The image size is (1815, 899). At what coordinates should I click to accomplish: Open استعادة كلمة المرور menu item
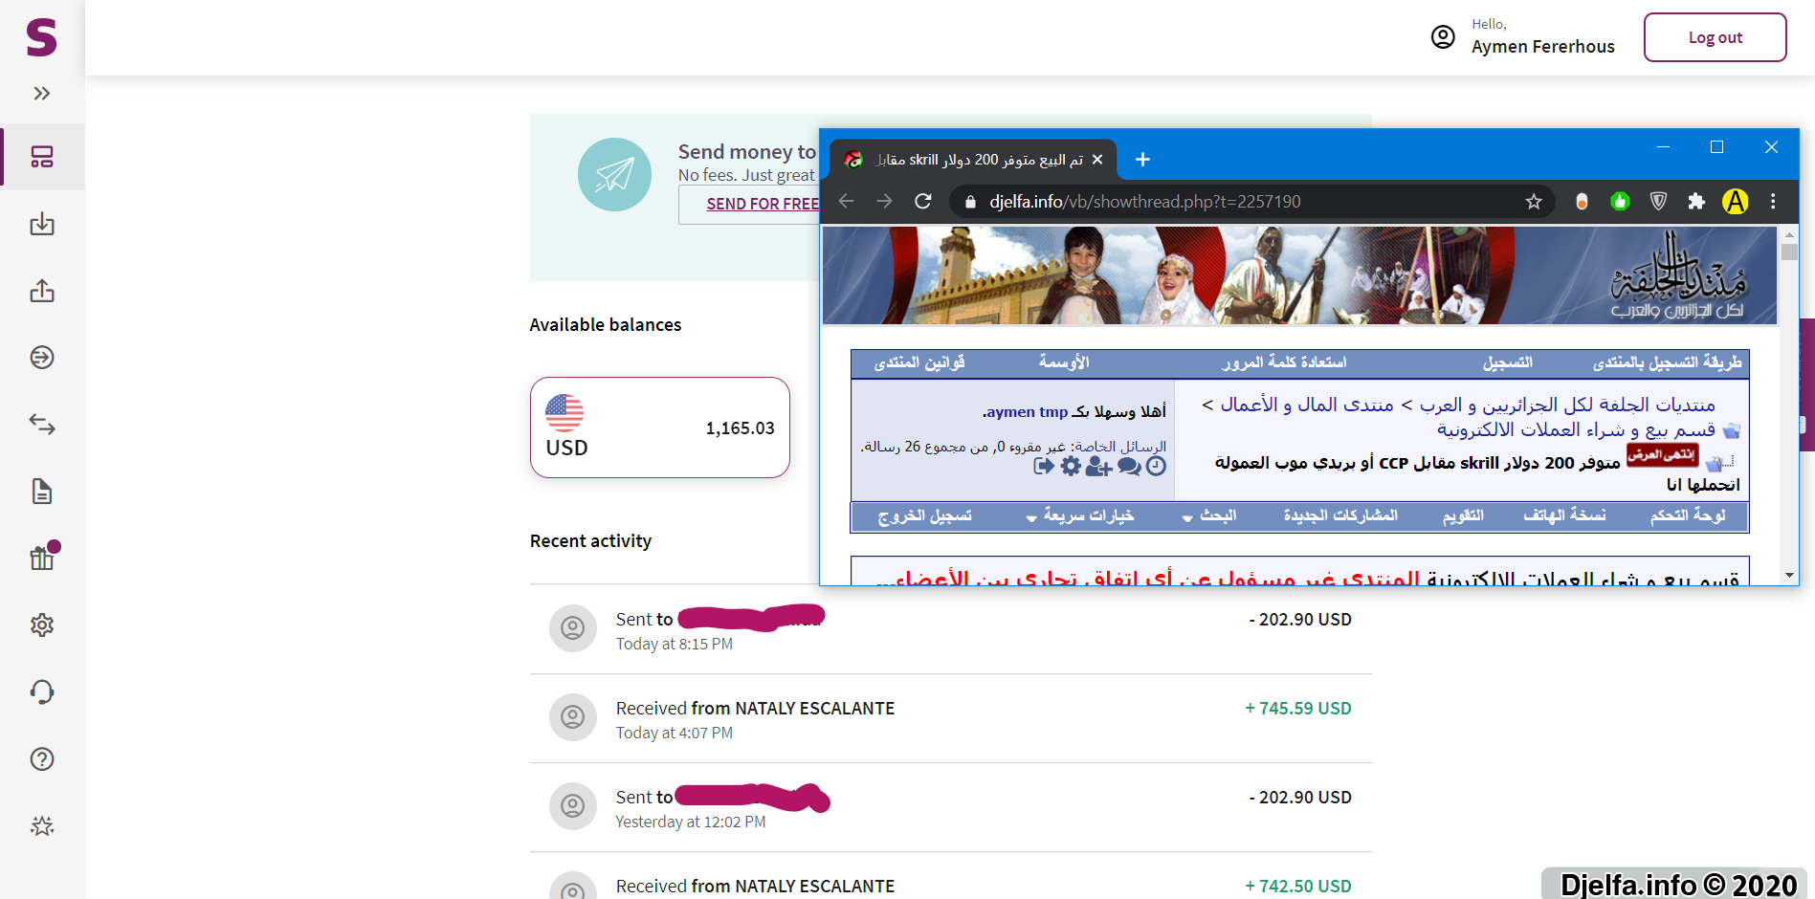coord(1284,362)
